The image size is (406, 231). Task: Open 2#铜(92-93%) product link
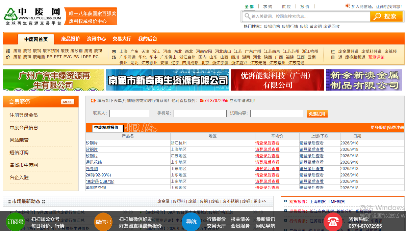tap(98, 175)
